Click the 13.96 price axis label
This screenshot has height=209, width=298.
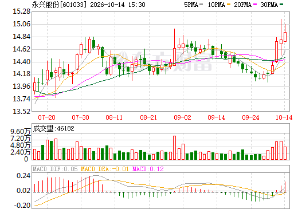point(22,86)
